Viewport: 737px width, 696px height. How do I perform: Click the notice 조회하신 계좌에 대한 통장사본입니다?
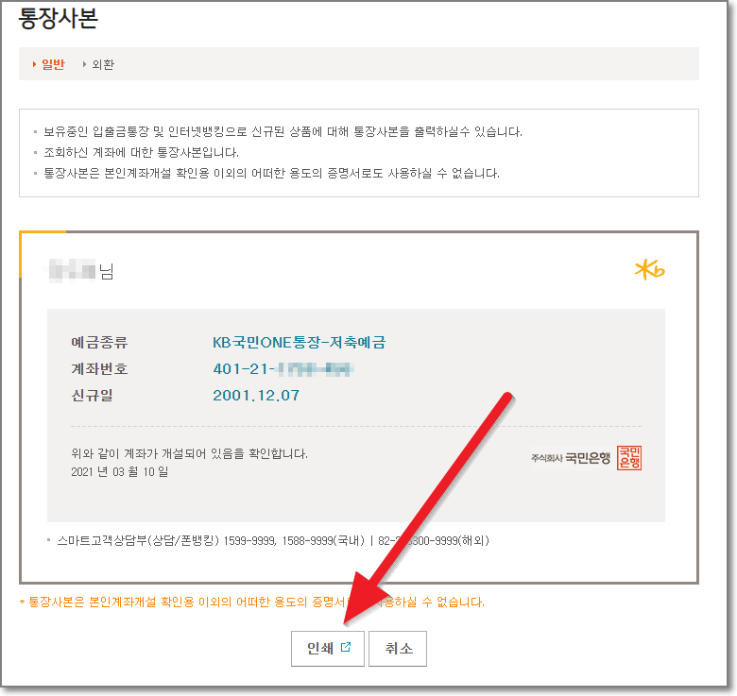(141, 152)
